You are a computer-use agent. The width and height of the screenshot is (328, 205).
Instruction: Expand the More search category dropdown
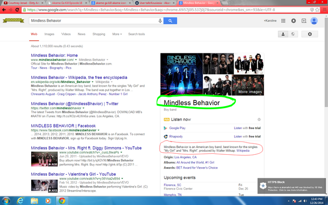point(117,34)
